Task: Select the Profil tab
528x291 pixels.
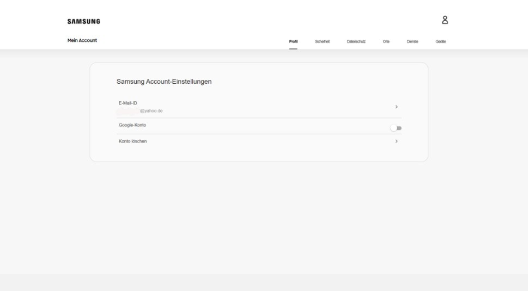Action: [x=293, y=41]
